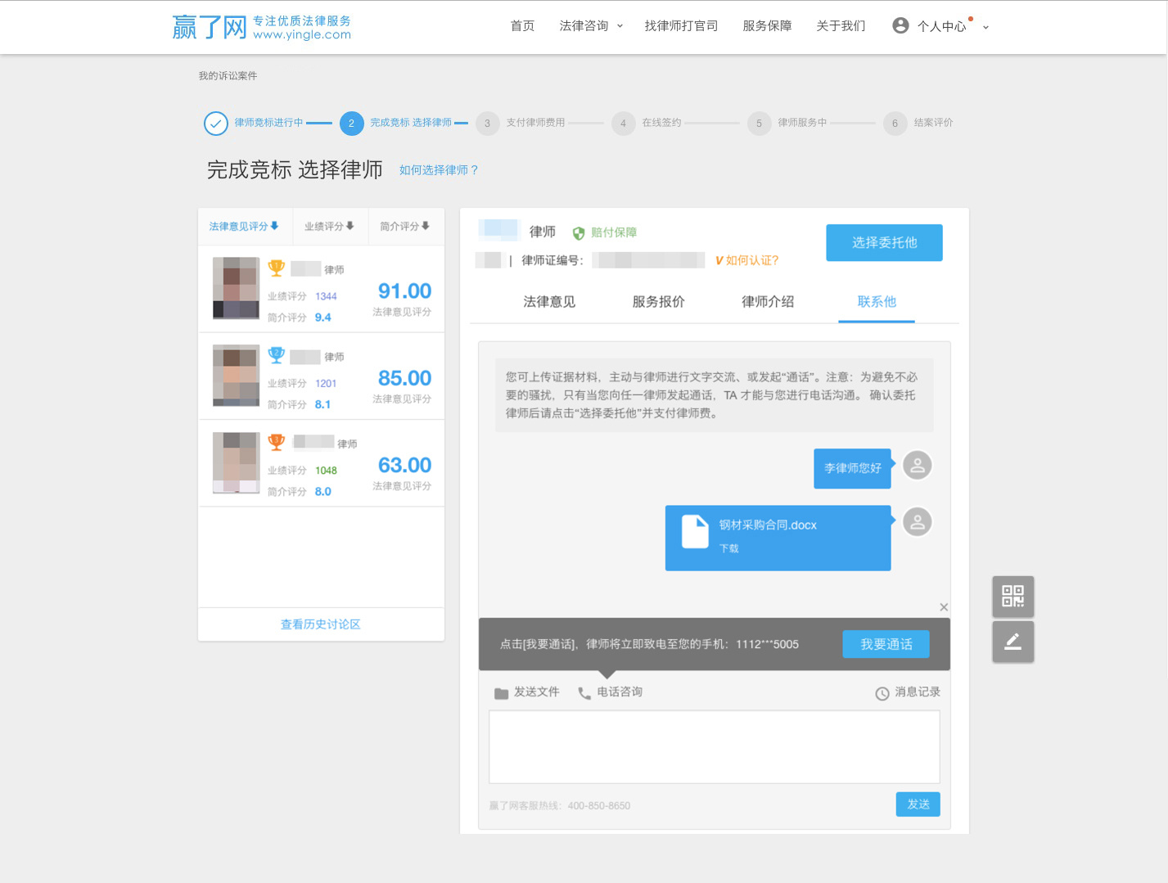
Task: Click the 业绩评分 value 1048
Action: pyautogui.click(x=326, y=471)
